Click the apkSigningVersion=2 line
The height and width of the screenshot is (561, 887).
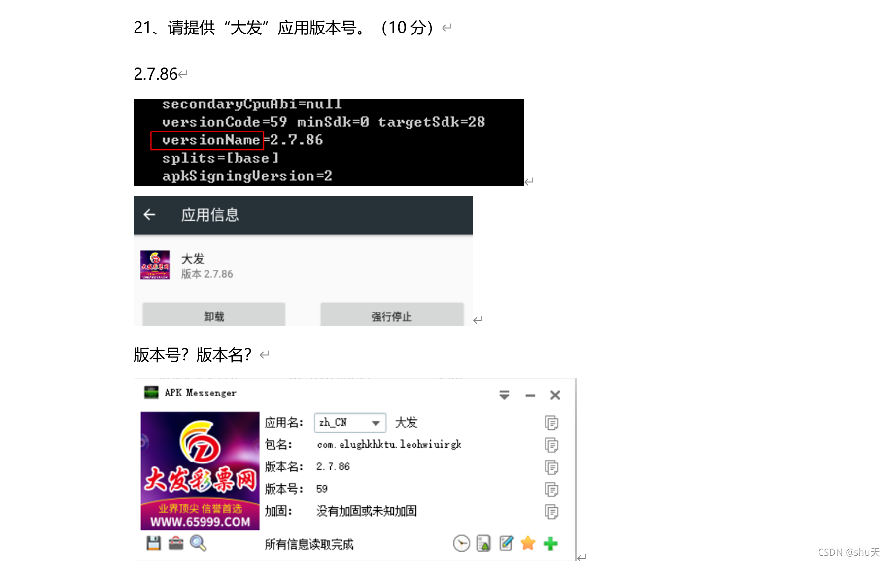pos(247,176)
